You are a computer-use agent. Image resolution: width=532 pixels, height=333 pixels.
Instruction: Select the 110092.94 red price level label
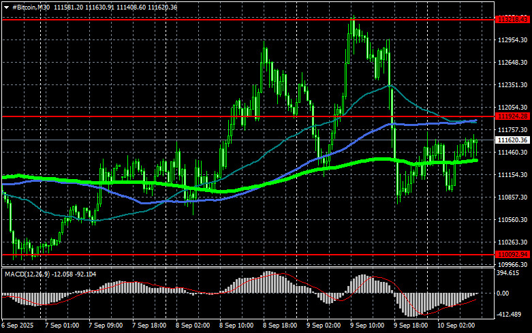coord(512,254)
